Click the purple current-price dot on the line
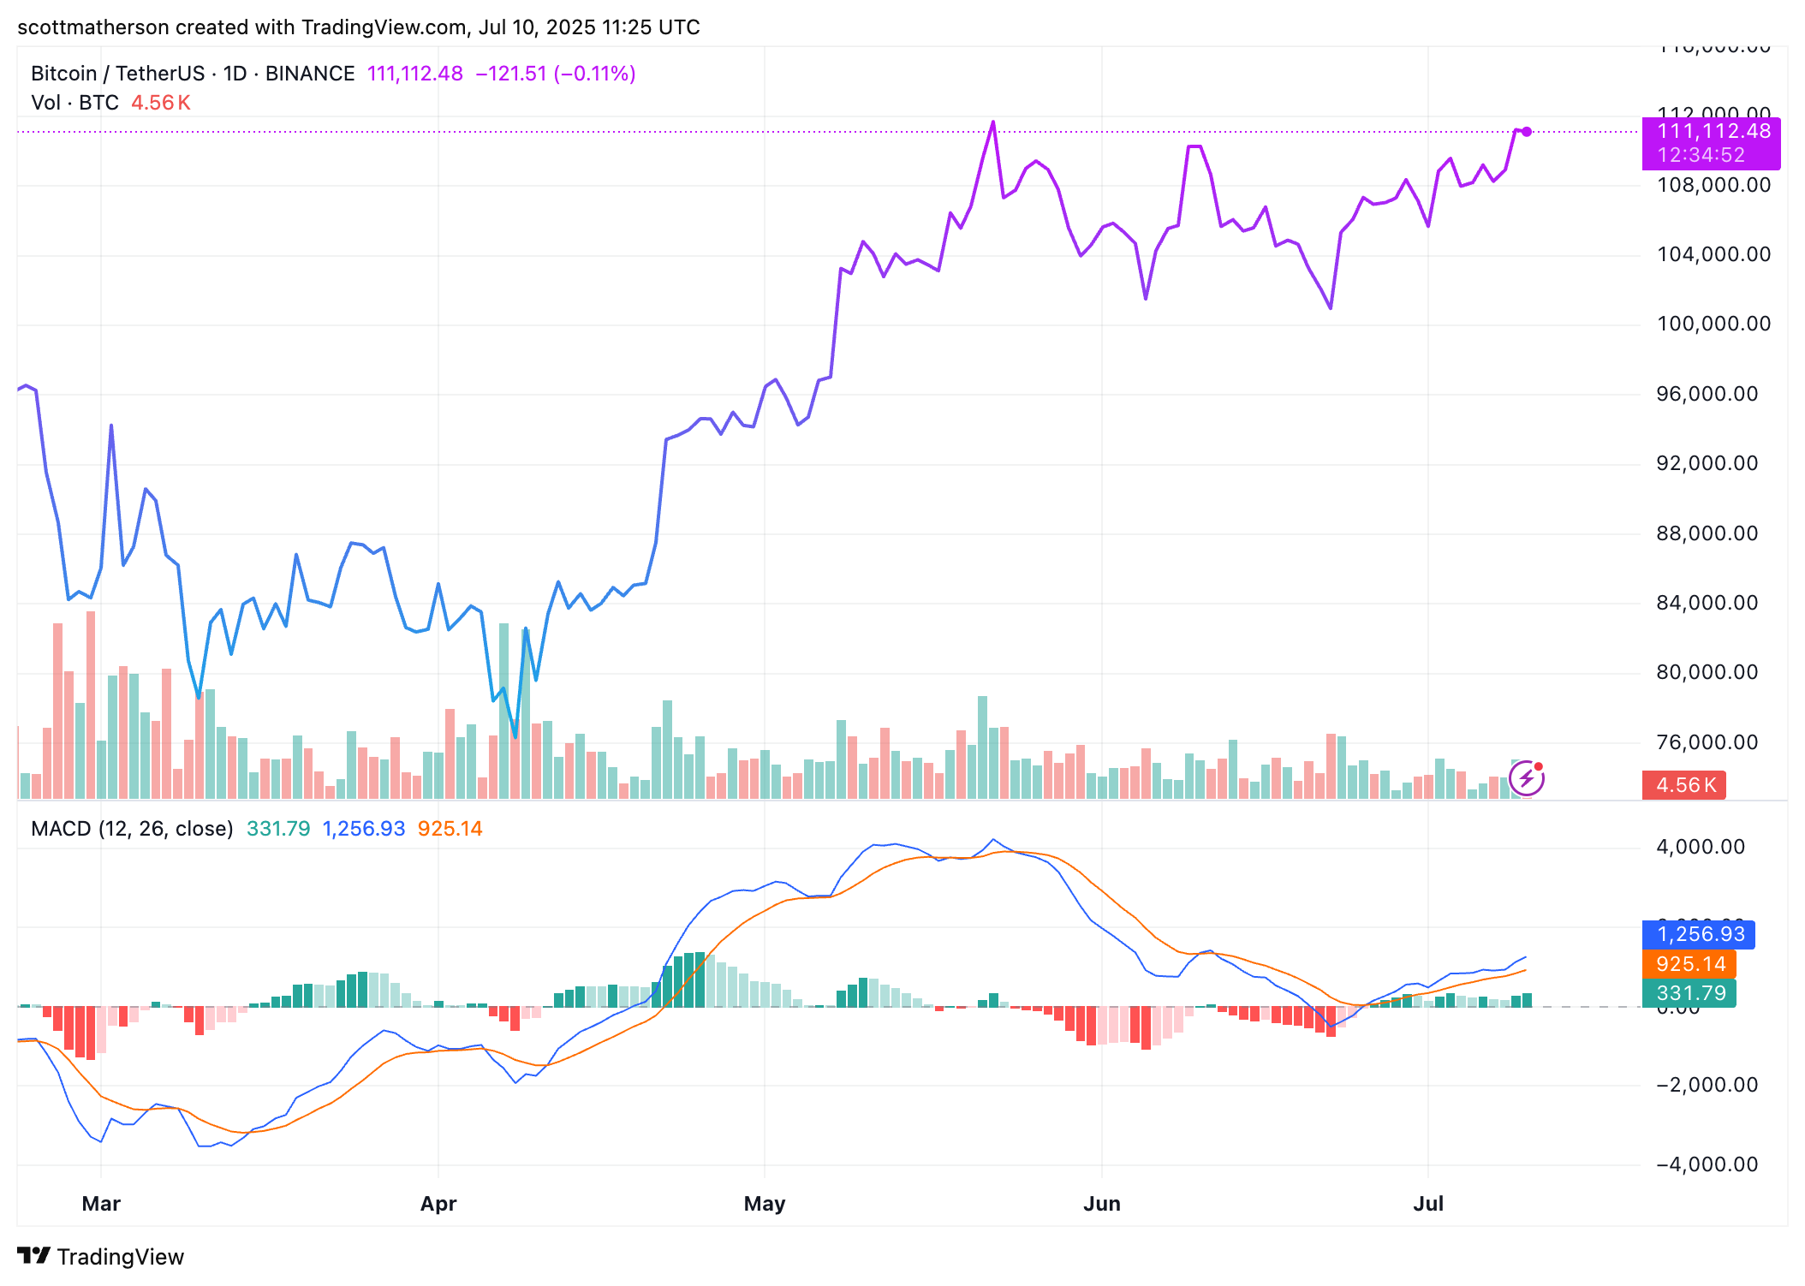 pos(1527,132)
